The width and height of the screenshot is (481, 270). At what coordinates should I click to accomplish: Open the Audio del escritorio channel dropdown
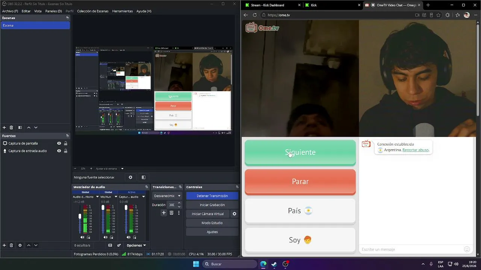point(97,197)
